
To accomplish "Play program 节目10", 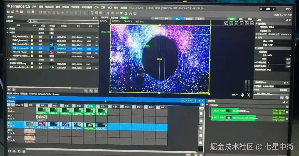I will click(134, 107).
